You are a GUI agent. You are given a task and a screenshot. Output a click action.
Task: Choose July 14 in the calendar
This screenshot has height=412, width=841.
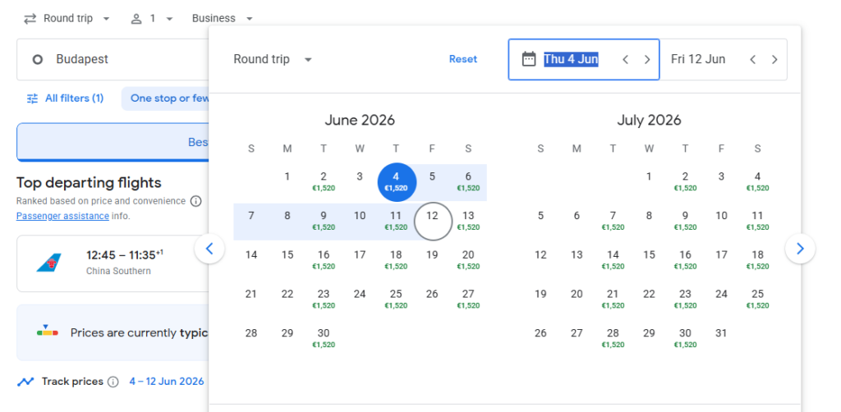coord(613,260)
